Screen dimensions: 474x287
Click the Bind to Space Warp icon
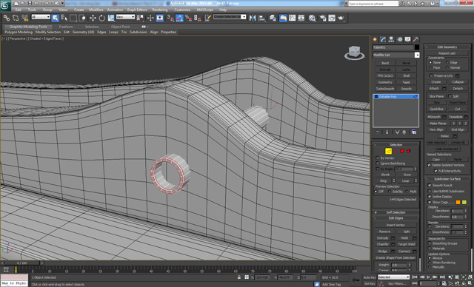click(25, 18)
